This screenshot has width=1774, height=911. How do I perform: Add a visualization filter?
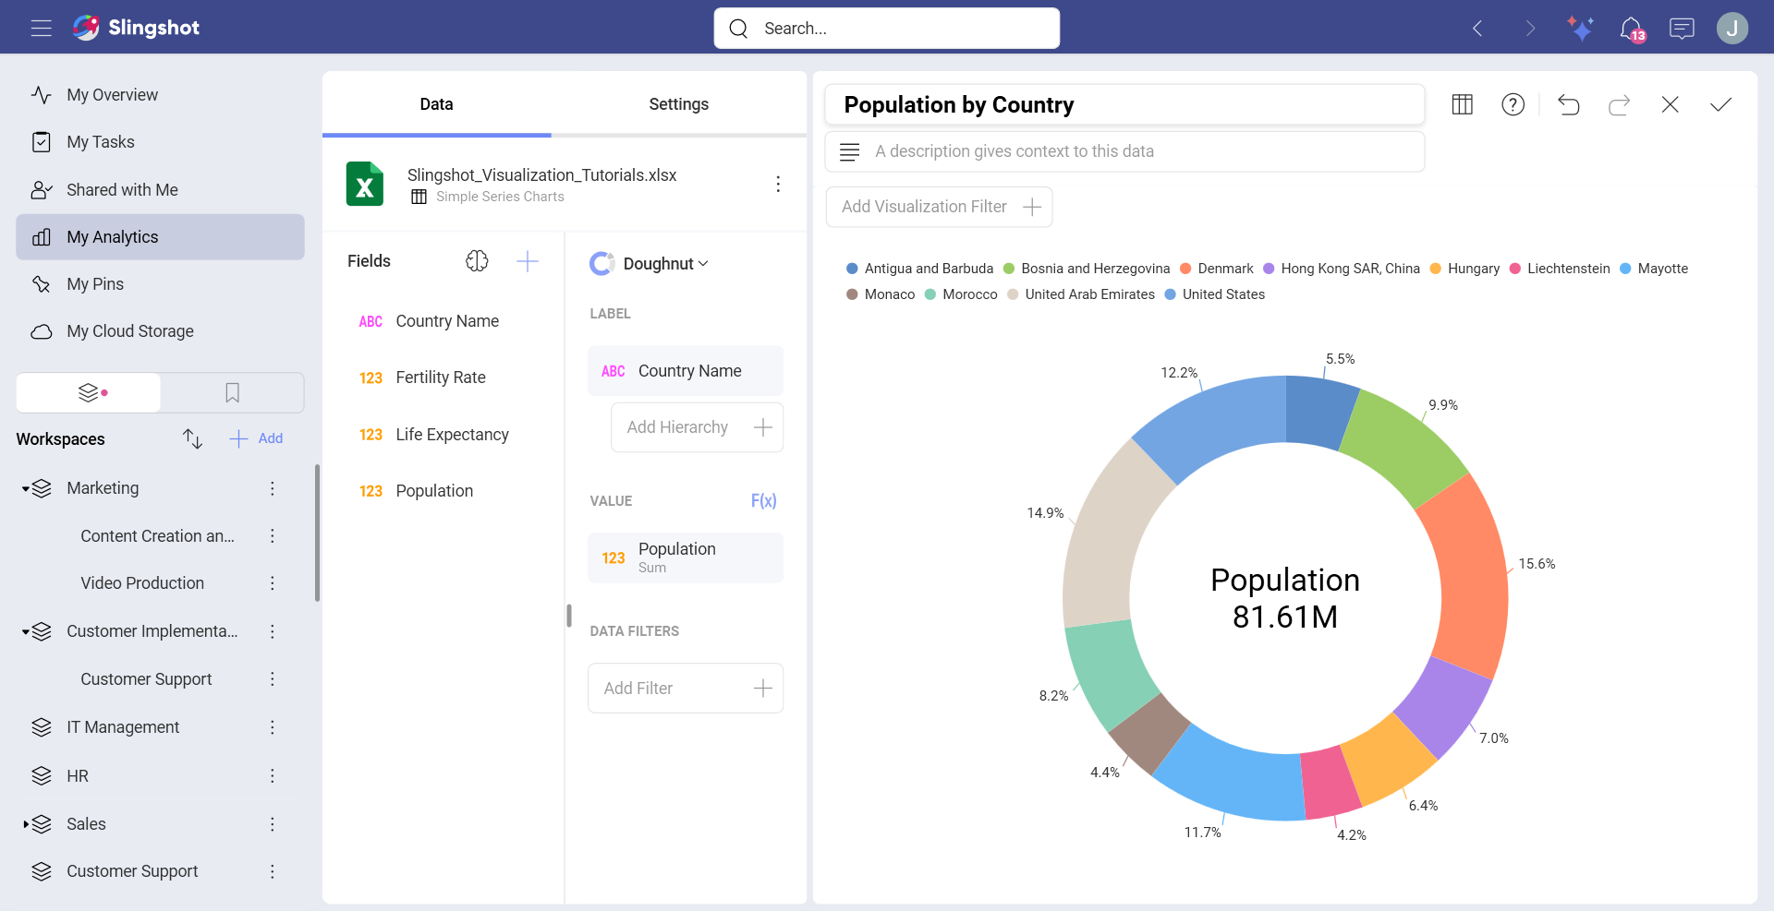click(939, 207)
